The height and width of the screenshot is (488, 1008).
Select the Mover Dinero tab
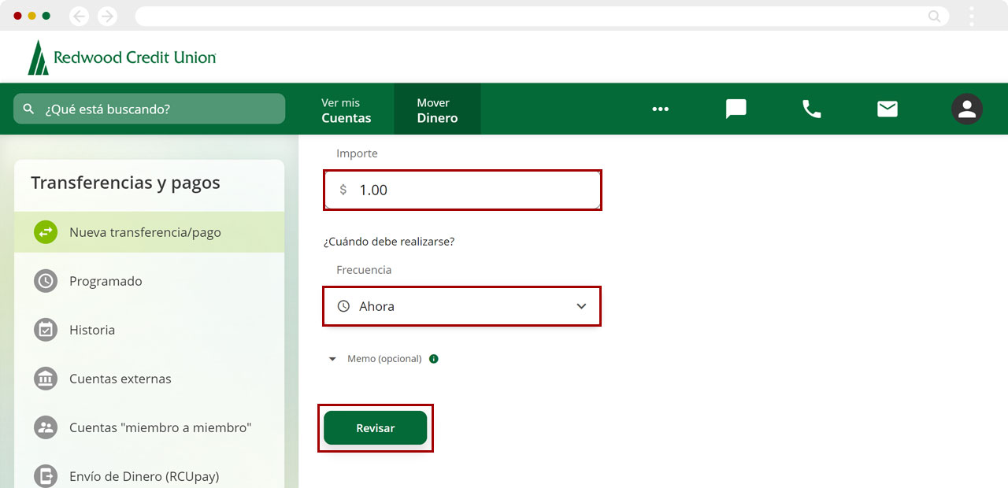(437, 110)
